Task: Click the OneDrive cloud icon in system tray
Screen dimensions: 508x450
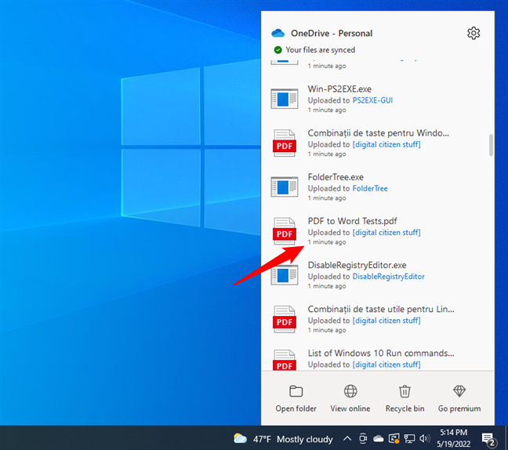Action: (378, 439)
